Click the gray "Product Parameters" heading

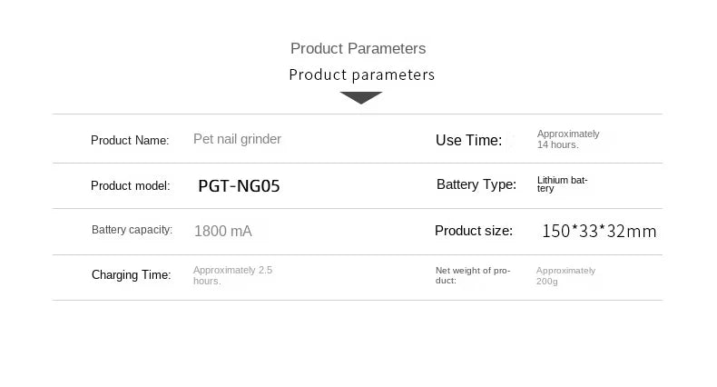pos(358,48)
